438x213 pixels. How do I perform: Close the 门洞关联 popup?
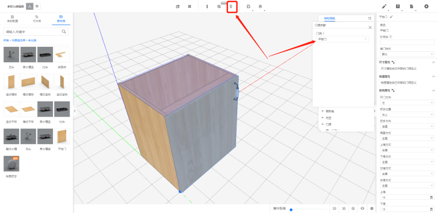coord(370,28)
